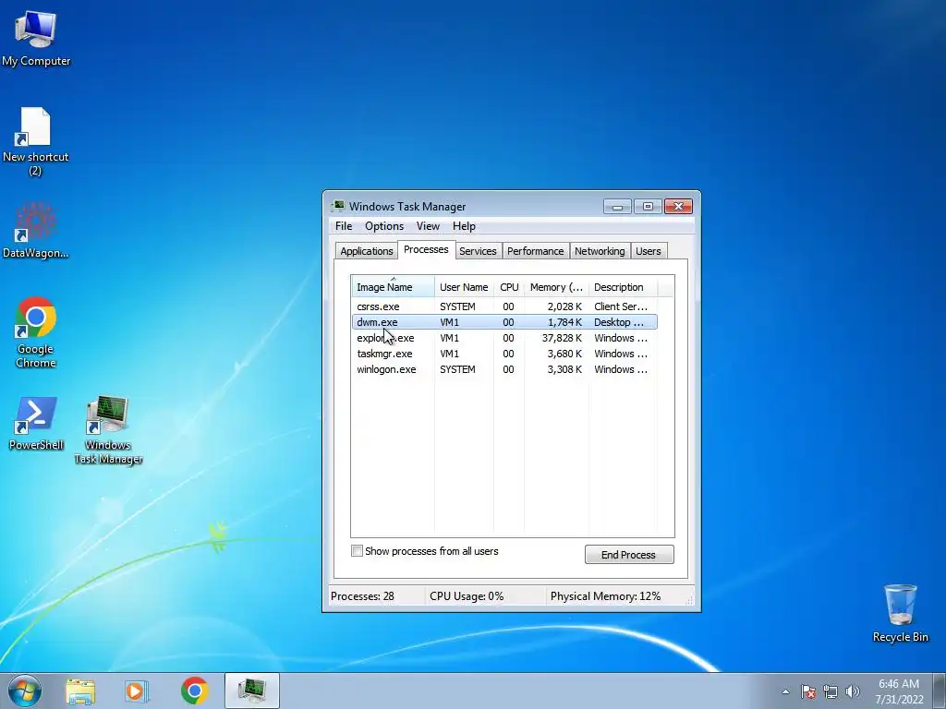946x709 pixels.
Task: Switch to the Users tab
Action: point(649,251)
